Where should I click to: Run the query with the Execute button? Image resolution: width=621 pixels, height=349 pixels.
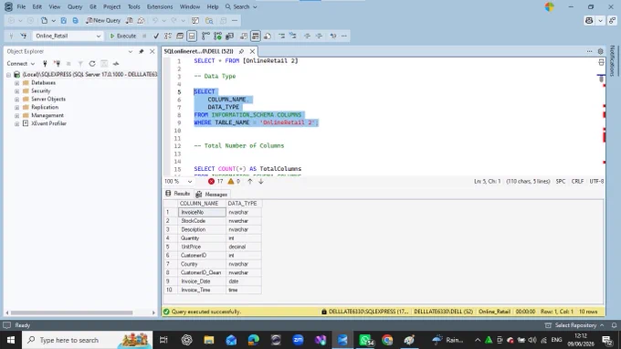122,36
